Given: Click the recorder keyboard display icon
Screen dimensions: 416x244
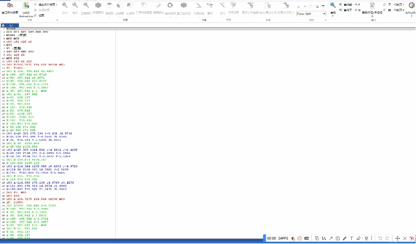Looking at the screenshot, I should click(307, 238).
